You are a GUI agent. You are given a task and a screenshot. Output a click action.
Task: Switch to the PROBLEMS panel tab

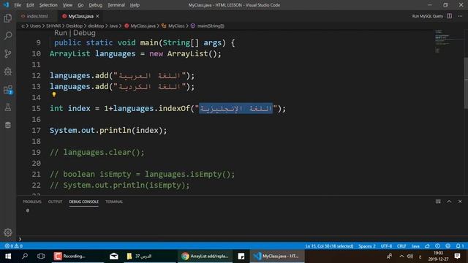tap(32, 202)
